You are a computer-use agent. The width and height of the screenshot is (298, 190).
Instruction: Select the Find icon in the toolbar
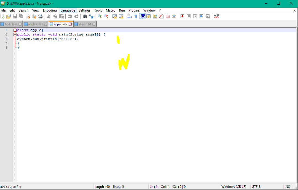pos(85,16)
